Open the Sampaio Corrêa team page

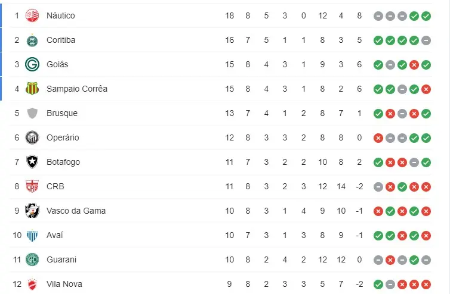click(x=76, y=89)
